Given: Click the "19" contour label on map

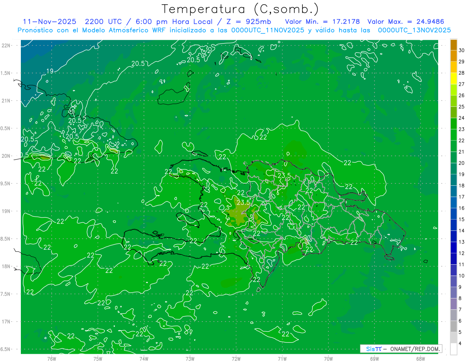Looking at the screenshot, I should [x=50, y=71].
